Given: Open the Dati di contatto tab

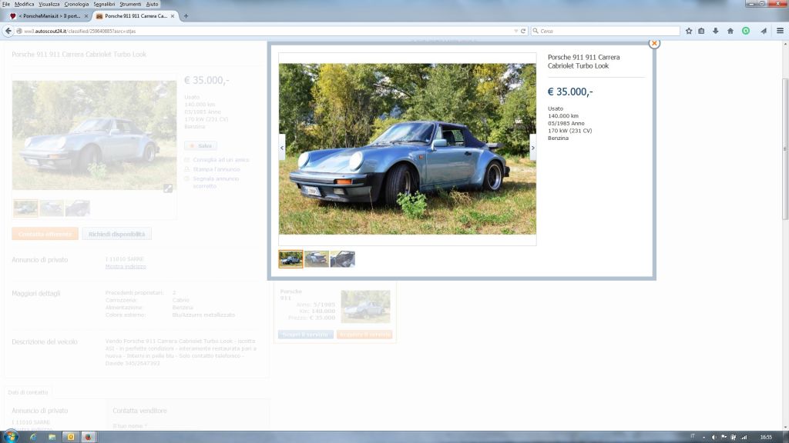Looking at the screenshot, I should pos(29,392).
